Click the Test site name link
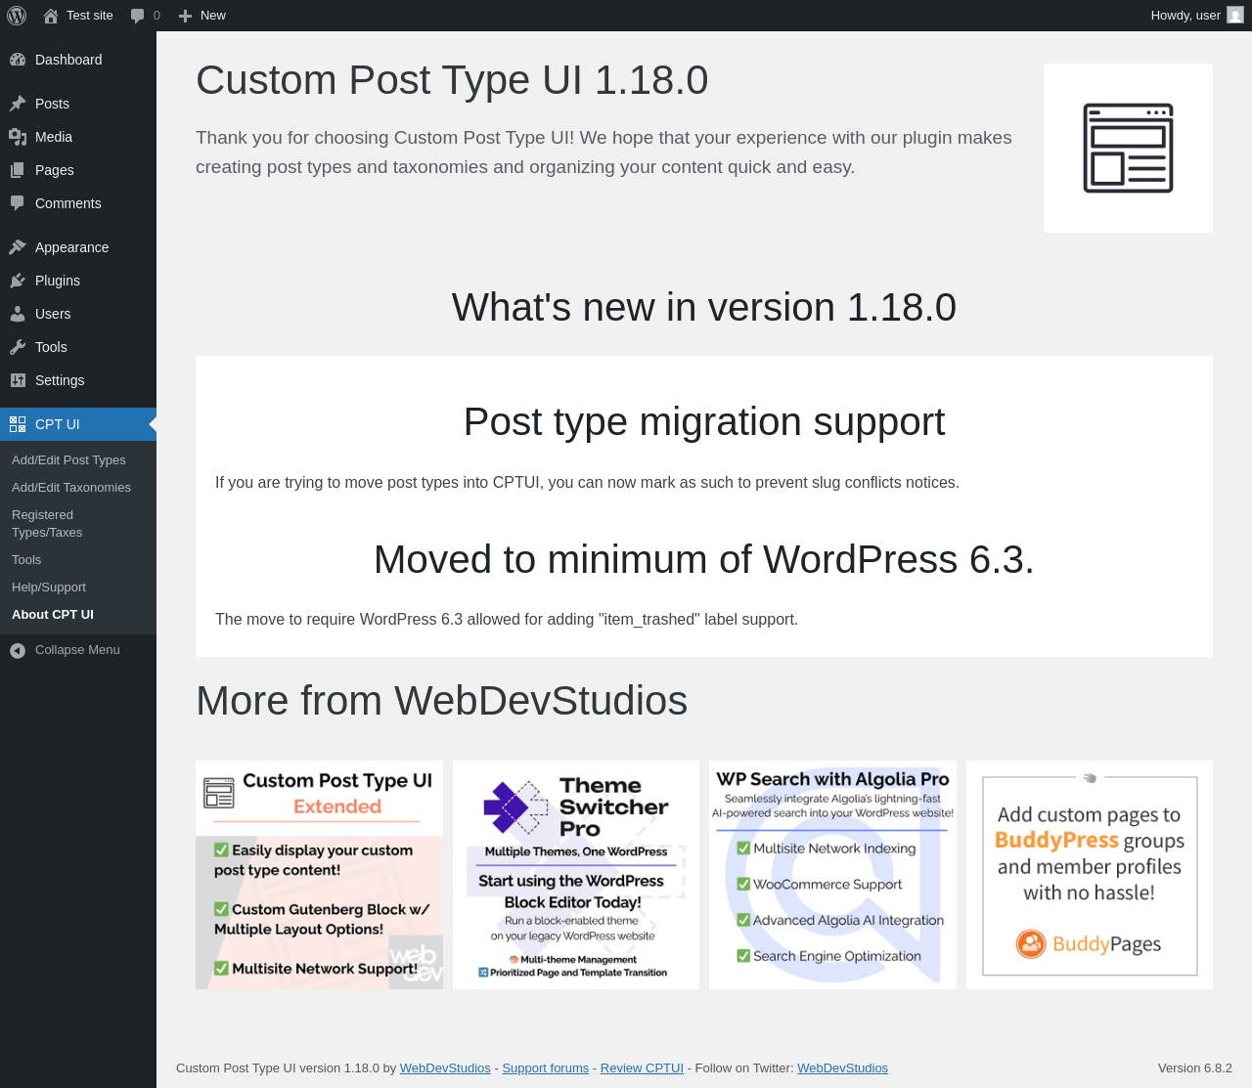Viewport: 1252px width, 1088px height. tap(90, 16)
